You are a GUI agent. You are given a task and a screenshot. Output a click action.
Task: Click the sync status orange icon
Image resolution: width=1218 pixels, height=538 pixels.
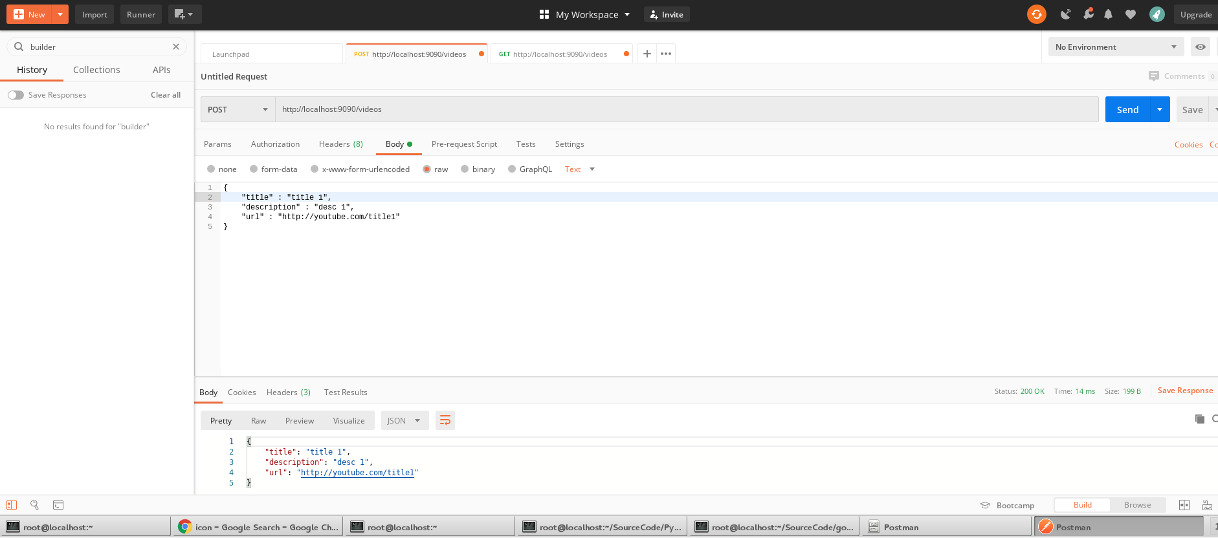(1036, 14)
